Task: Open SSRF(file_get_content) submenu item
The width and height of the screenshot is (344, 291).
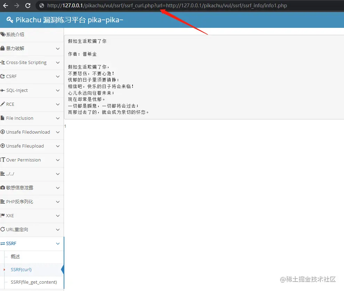Action: click(x=34, y=282)
